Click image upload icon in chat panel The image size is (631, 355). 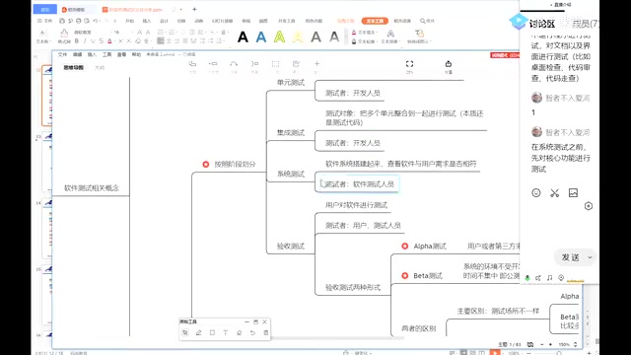(x=573, y=193)
